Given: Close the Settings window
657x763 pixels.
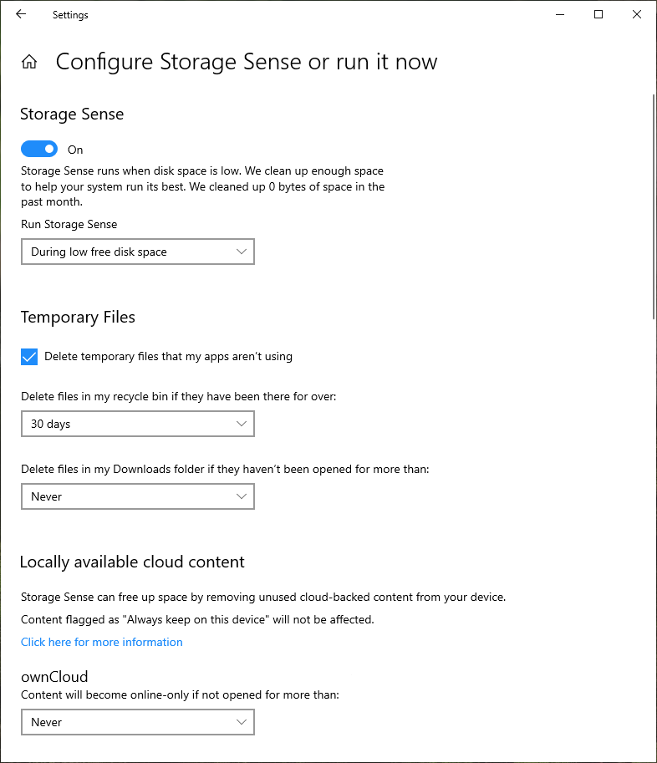Looking at the screenshot, I should coord(637,14).
